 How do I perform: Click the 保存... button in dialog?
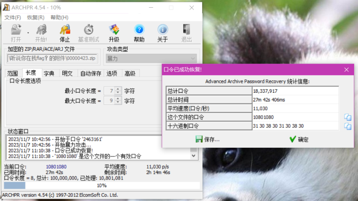(207, 139)
